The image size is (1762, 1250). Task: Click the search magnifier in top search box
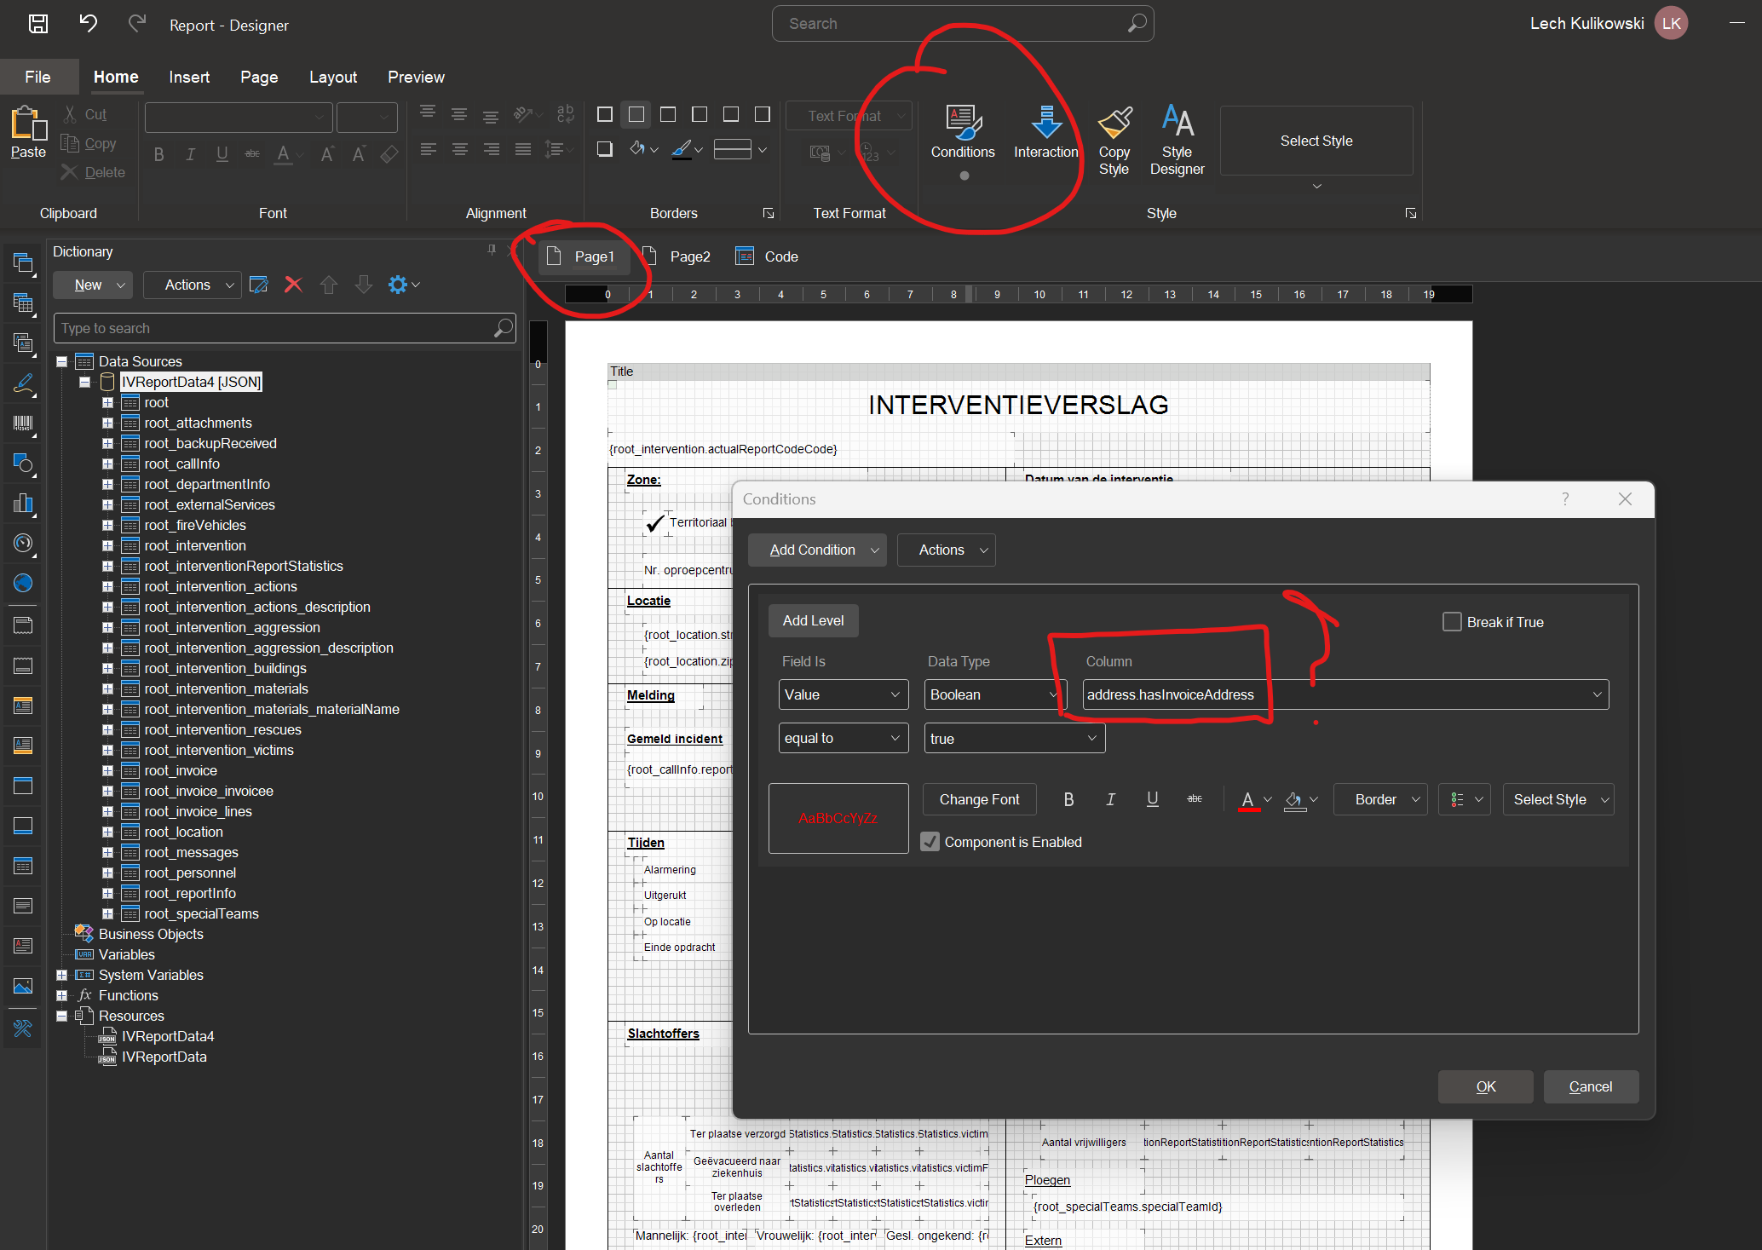tap(1137, 24)
